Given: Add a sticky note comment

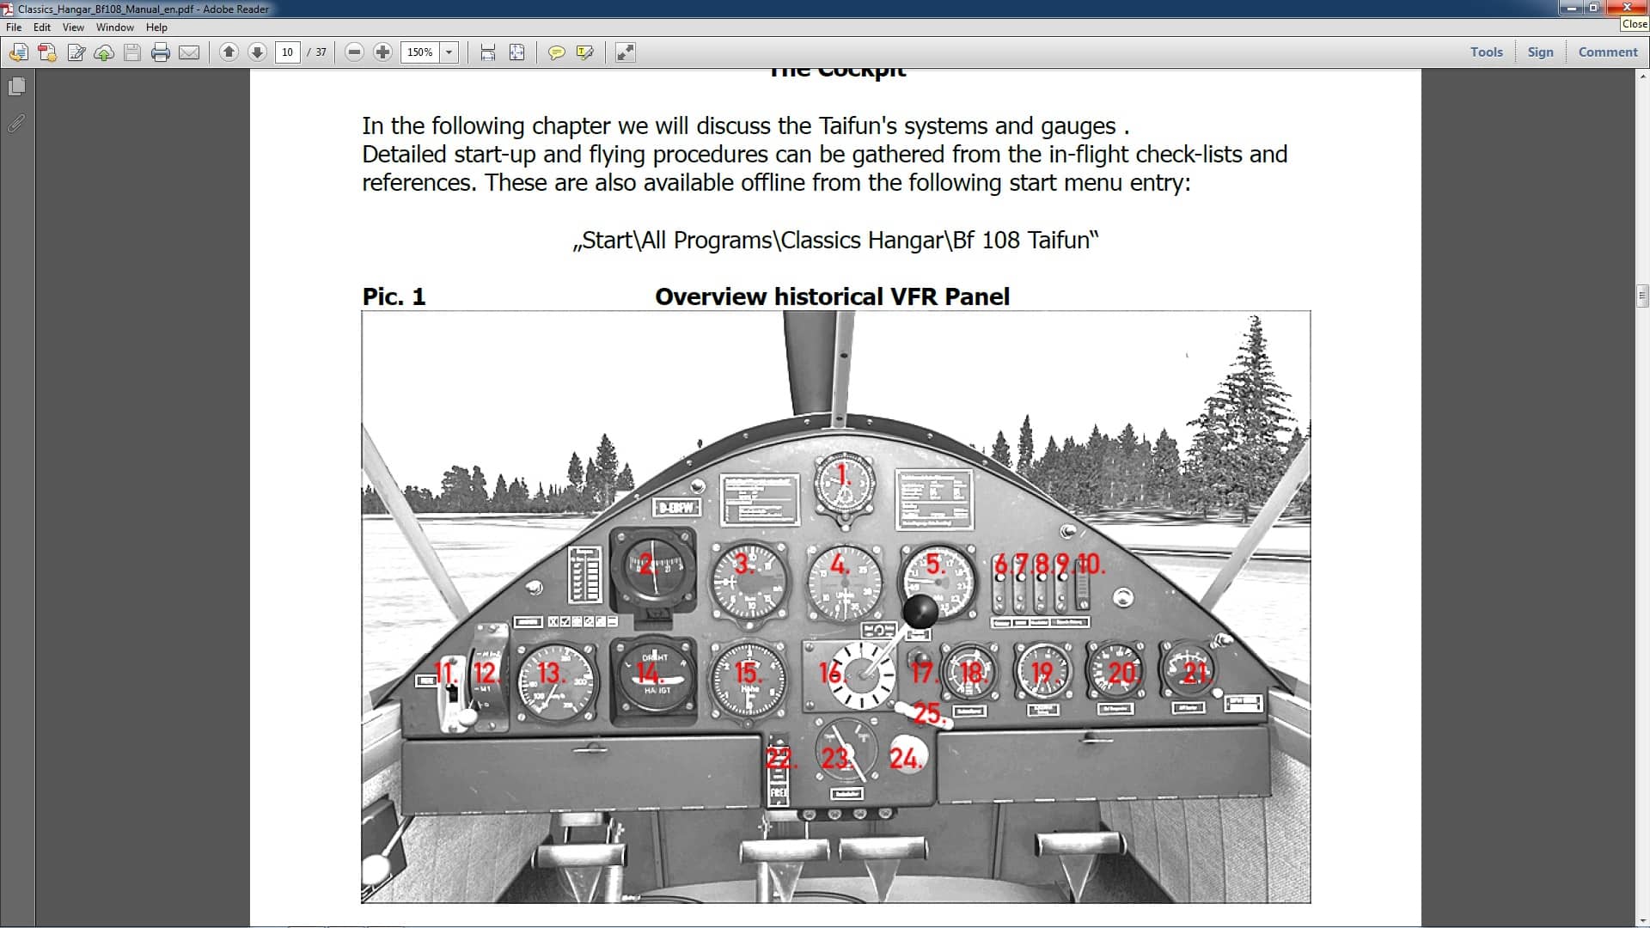Looking at the screenshot, I should pos(557,52).
